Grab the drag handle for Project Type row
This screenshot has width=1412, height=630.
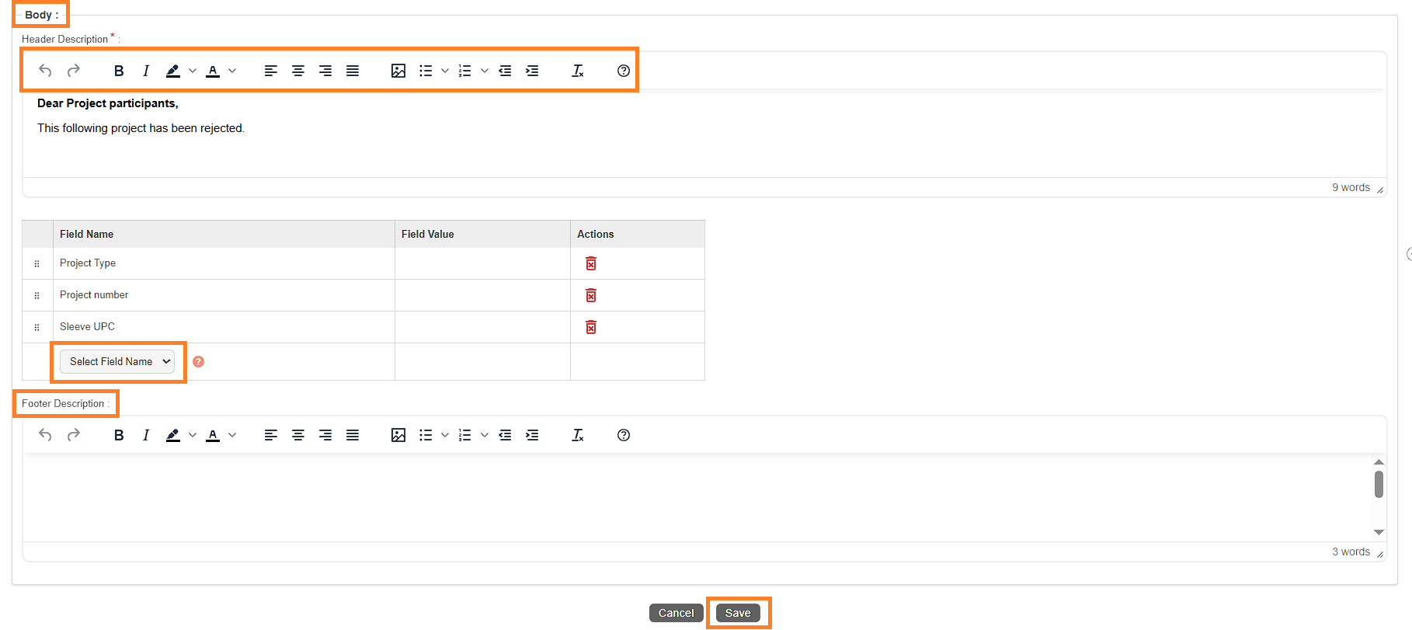point(37,263)
